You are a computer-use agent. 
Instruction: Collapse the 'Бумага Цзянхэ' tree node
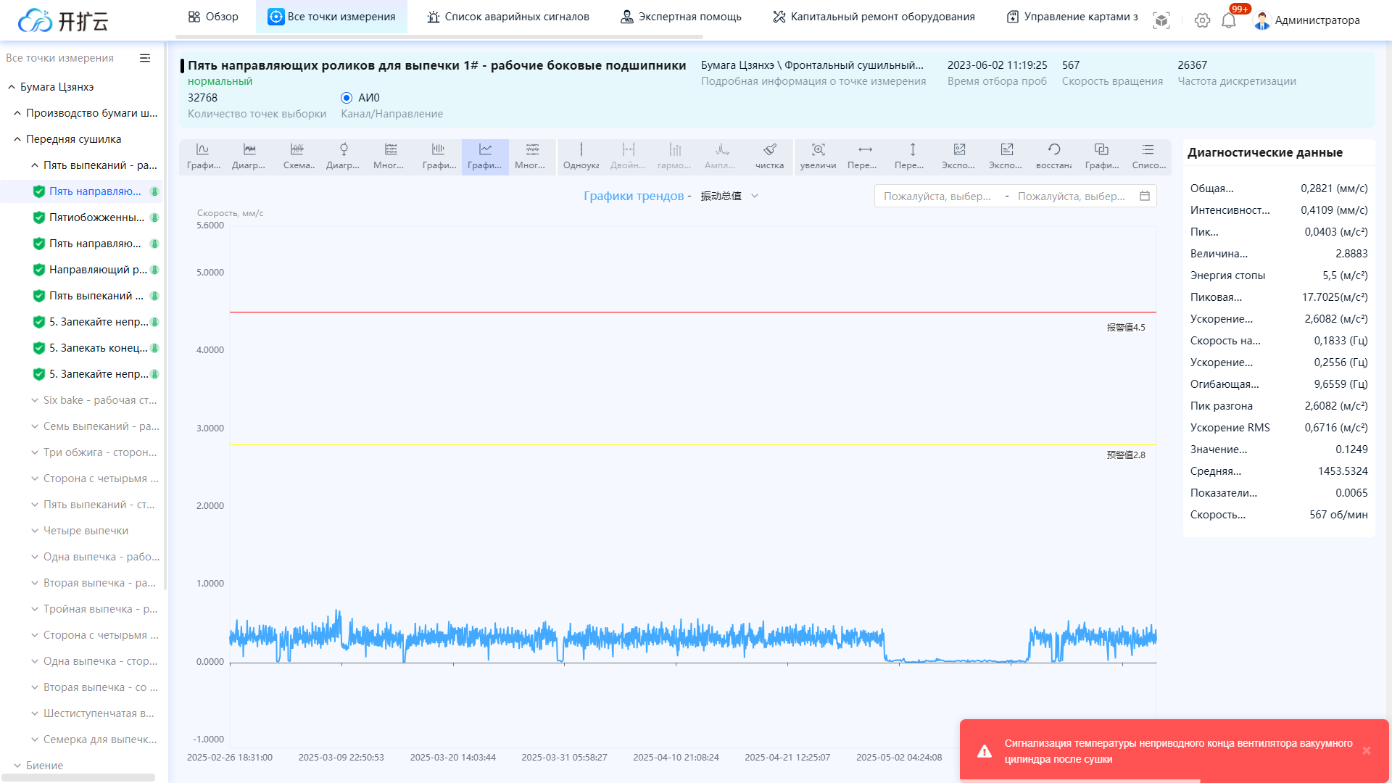click(x=12, y=87)
